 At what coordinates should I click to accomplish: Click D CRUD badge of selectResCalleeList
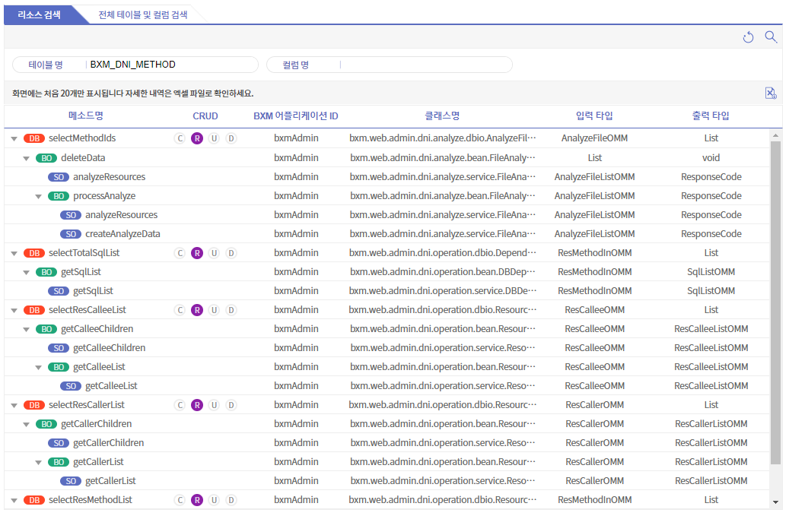click(x=231, y=310)
